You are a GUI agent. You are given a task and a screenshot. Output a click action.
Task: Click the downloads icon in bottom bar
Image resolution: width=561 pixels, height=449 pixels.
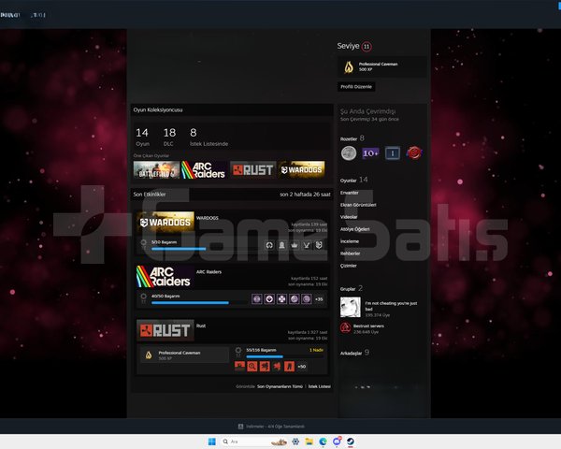click(241, 427)
